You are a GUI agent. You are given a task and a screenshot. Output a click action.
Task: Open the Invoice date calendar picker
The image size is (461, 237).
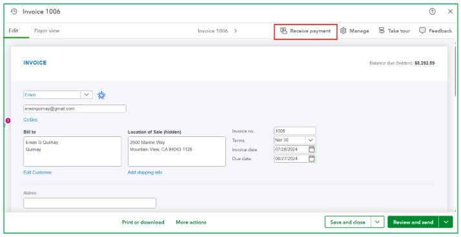[x=312, y=149]
